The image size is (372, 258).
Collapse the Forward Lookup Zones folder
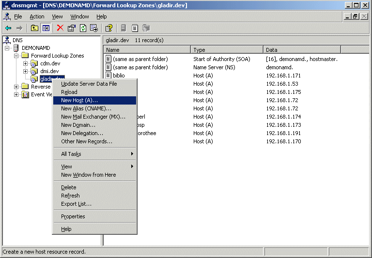[16, 56]
